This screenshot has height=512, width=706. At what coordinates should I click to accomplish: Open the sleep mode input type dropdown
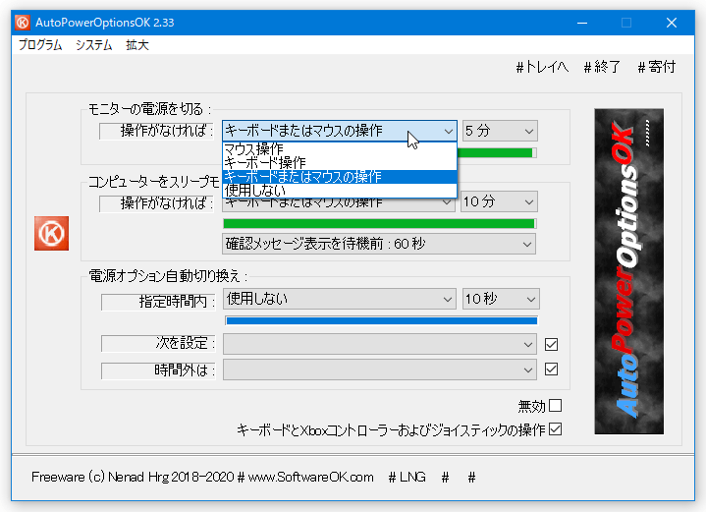[339, 204]
